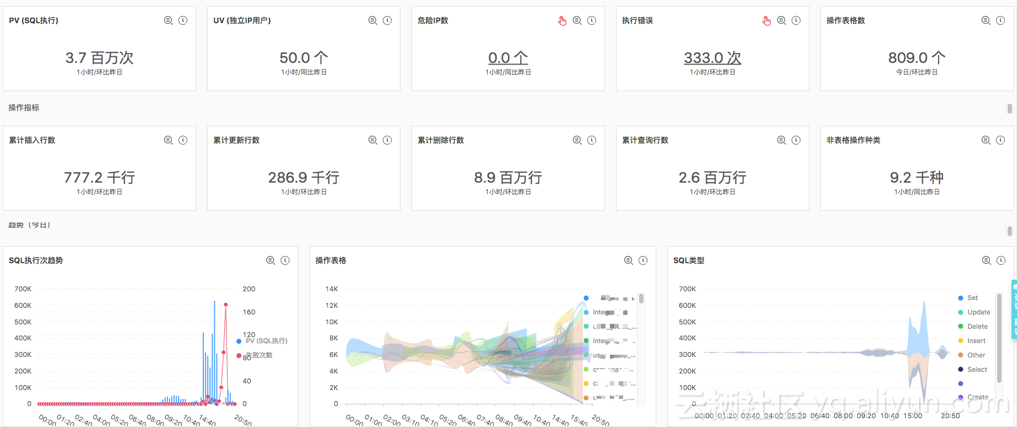Click the 操作表格 legend scrollbar
The width and height of the screenshot is (1017, 427).
(x=641, y=298)
